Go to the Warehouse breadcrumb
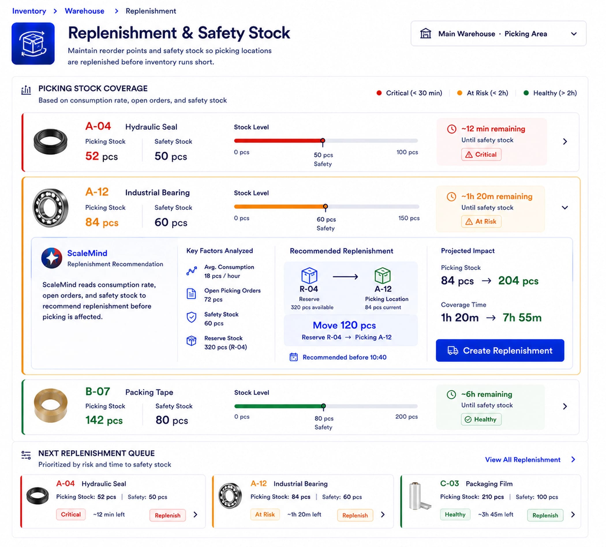Image resolution: width=606 pixels, height=547 pixels. tap(85, 11)
